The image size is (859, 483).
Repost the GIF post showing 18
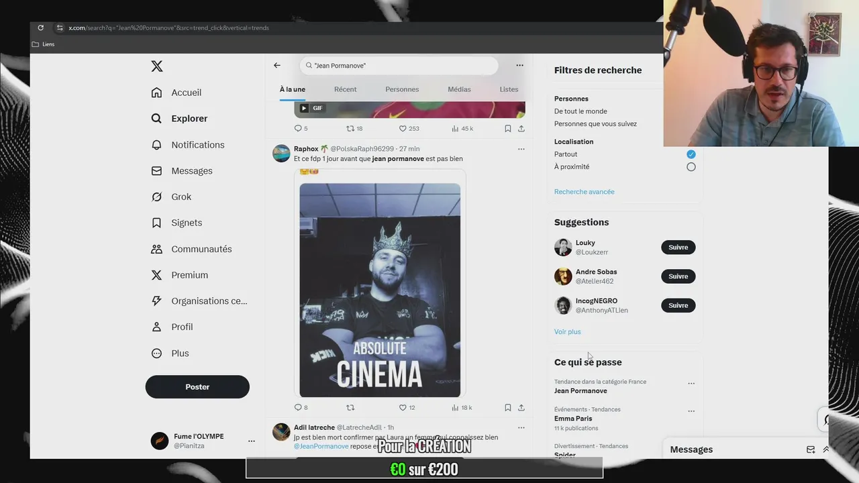pos(354,128)
